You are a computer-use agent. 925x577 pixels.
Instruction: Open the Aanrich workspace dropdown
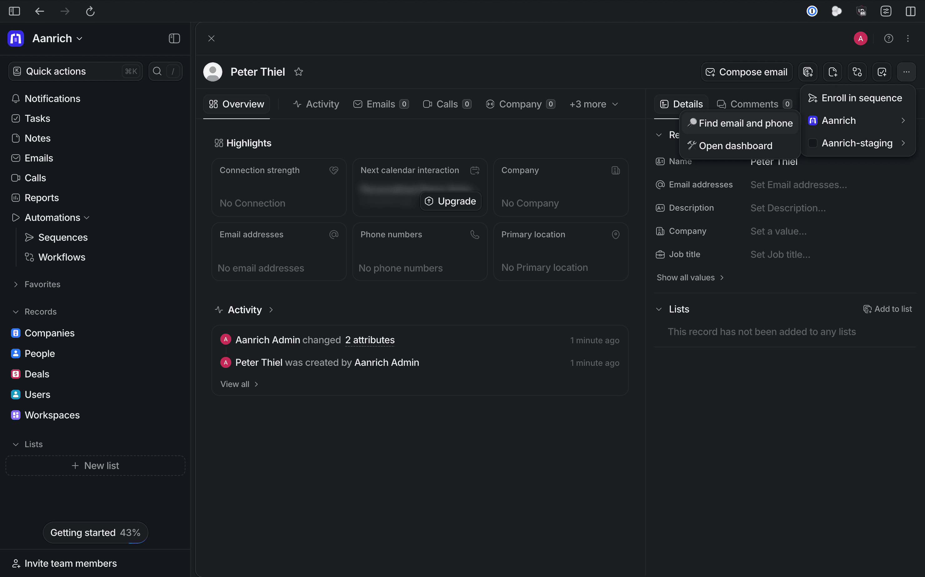(x=57, y=38)
